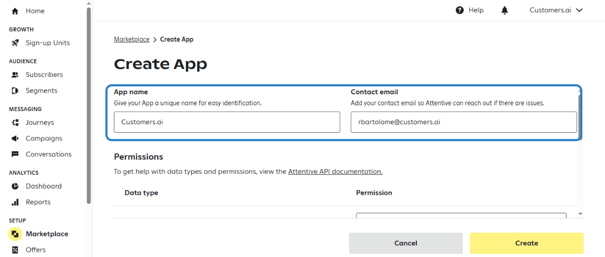
Task: Click the Journeys flow icon
Action: tap(15, 123)
